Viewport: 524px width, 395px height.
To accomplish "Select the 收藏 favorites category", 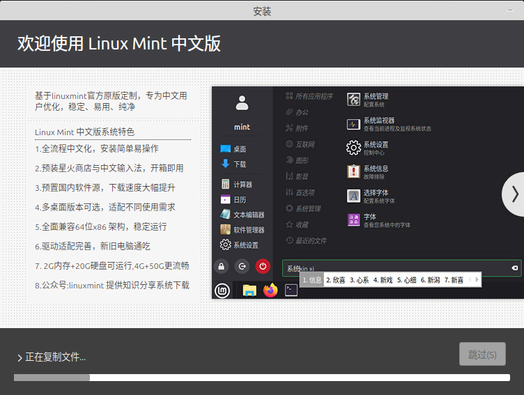I will click(x=297, y=224).
